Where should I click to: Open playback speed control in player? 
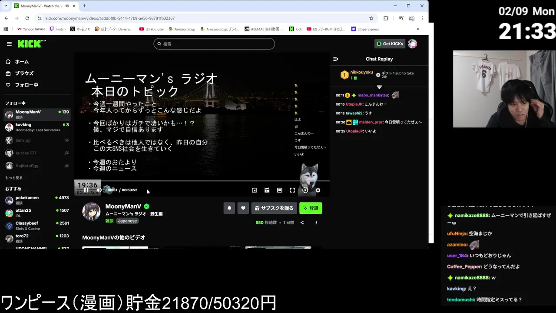click(305, 190)
